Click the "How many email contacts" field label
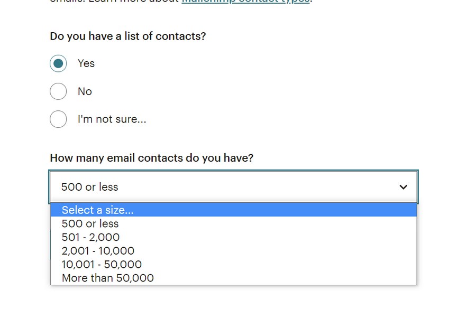Screen dimensions: 476x318 point(151,158)
